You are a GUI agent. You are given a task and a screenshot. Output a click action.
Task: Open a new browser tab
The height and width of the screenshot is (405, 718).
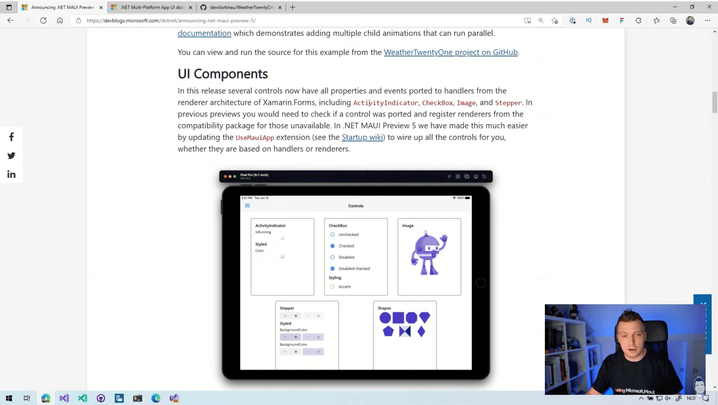293,7
